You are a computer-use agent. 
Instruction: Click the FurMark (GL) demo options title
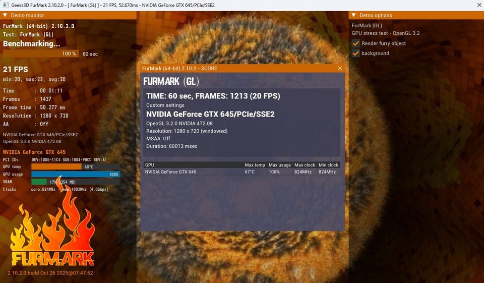(x=367, y=26)
